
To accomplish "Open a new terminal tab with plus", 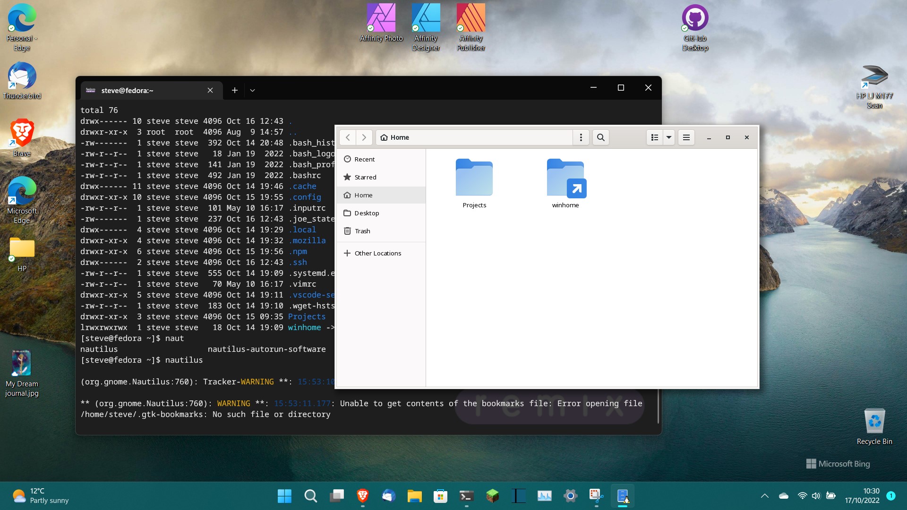I will 234,90.
